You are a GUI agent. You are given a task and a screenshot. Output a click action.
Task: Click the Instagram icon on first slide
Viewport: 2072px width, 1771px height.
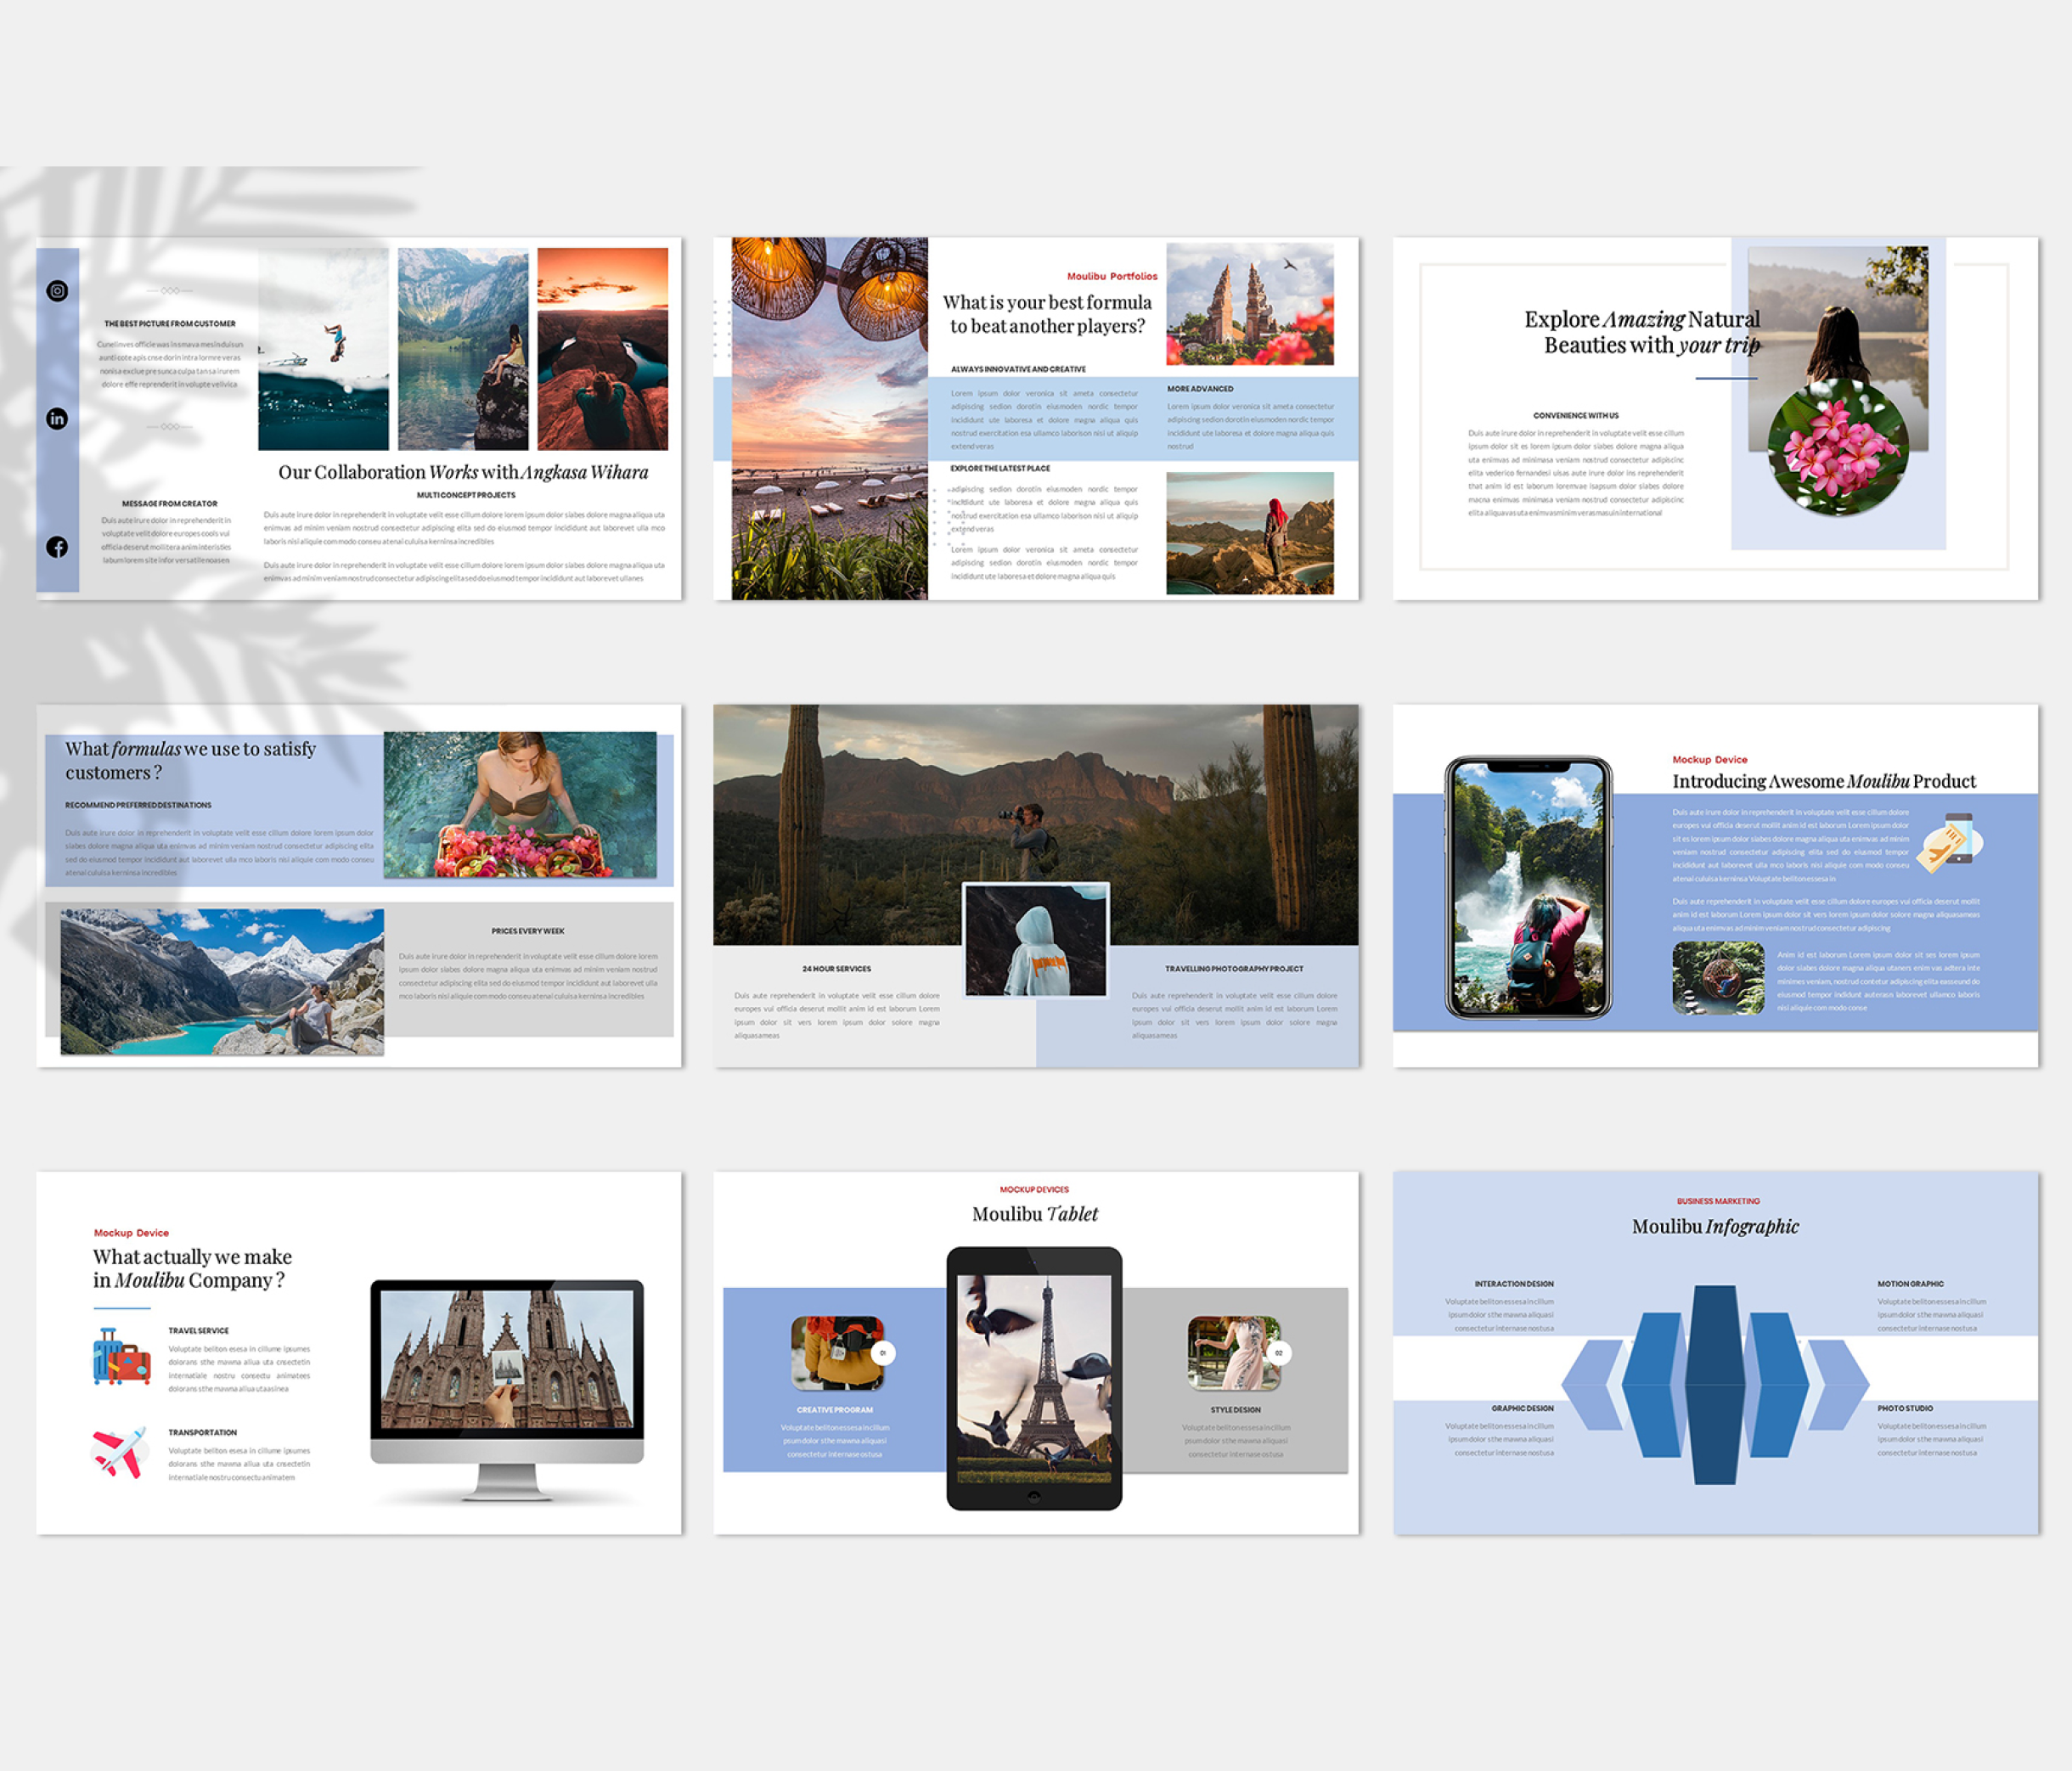click(x=57, y=291)
